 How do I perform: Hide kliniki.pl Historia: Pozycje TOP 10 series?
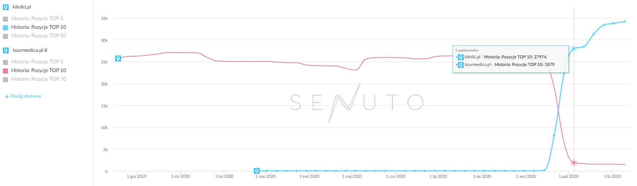[x=38, y=27]
